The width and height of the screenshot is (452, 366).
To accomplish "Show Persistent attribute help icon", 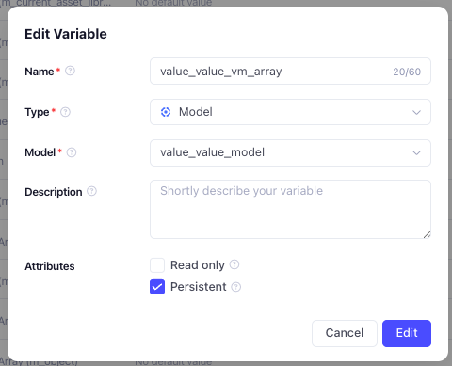I will coord(236,287).
